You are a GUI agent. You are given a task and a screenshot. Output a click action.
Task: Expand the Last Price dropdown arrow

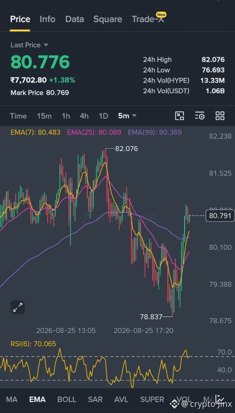click(x=46, y=45)
